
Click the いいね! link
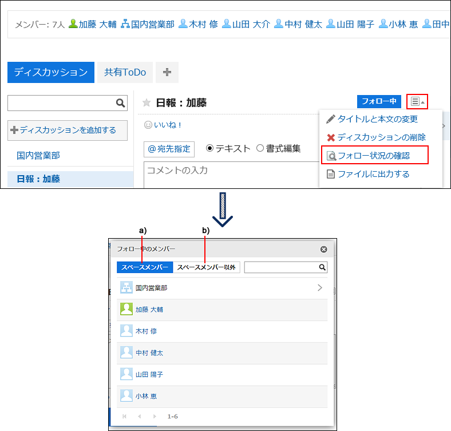168,125
